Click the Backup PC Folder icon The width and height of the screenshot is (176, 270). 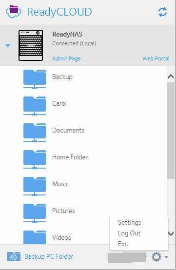click(14, 256)
